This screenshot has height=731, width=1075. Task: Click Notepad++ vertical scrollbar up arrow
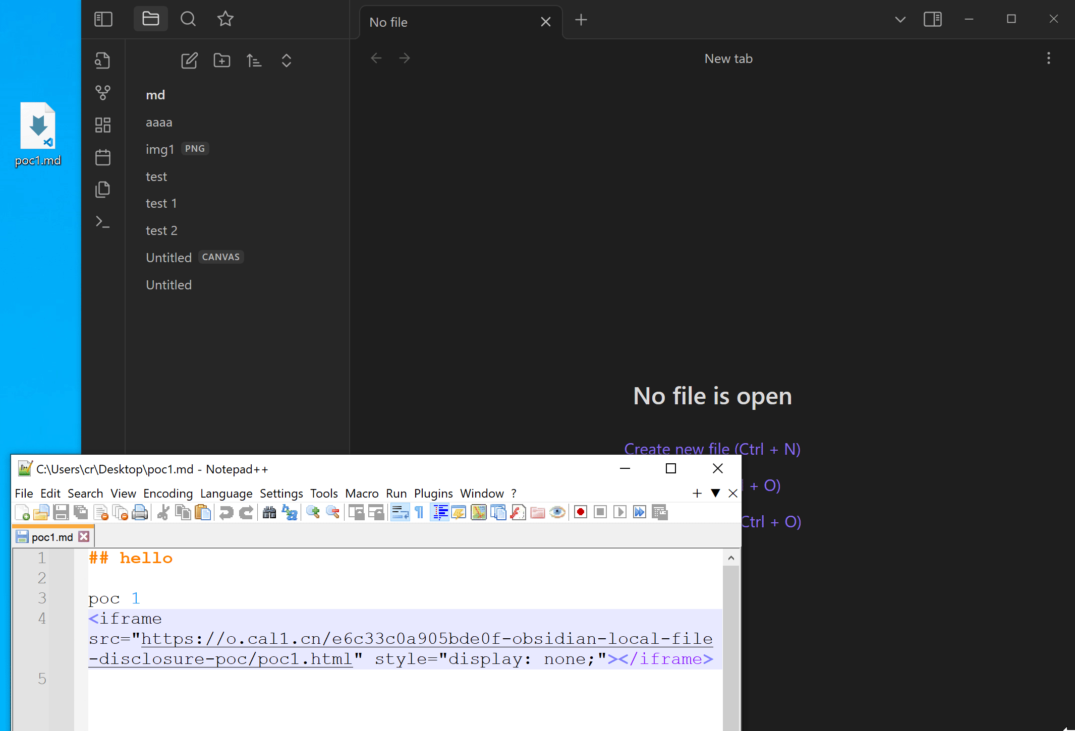[731, 558]
